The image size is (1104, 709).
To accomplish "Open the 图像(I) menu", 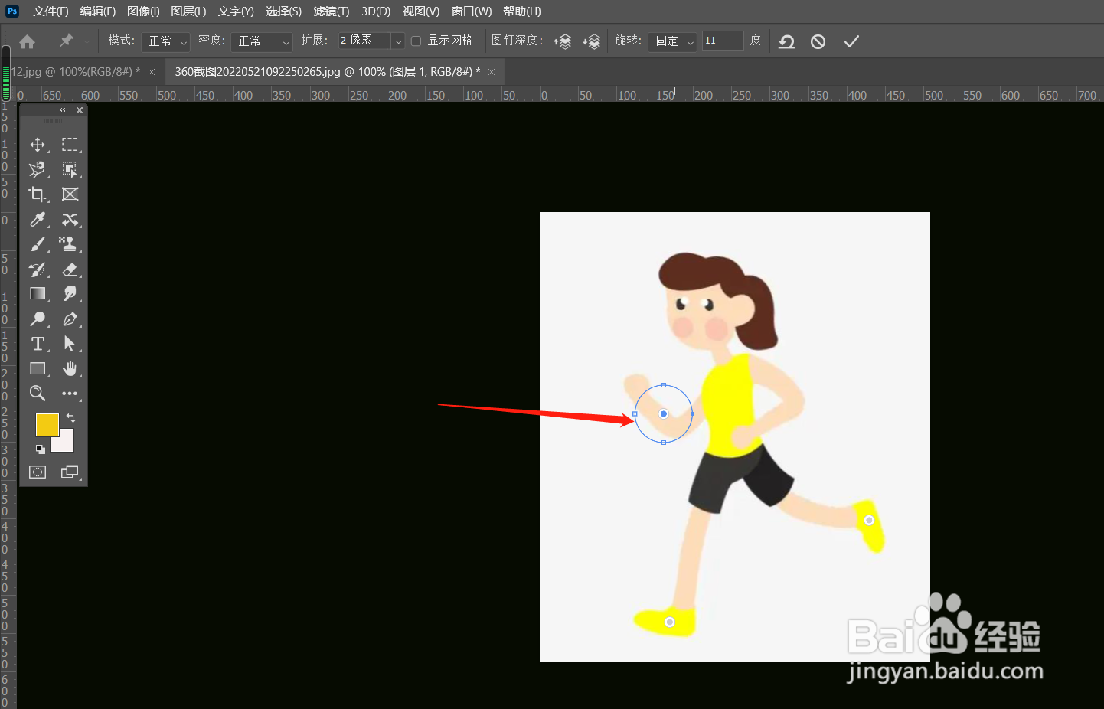I will pyautogui.click(x=143, y=11).
